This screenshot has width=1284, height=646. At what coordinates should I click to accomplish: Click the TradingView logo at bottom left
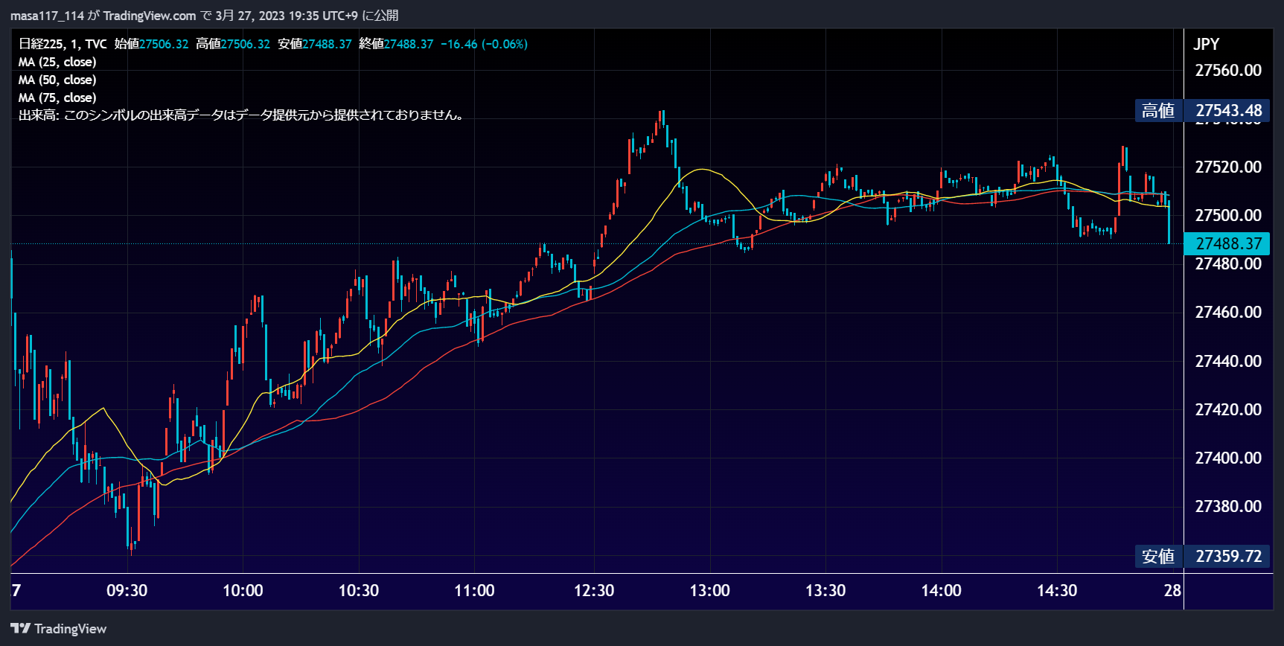(59, 629)
